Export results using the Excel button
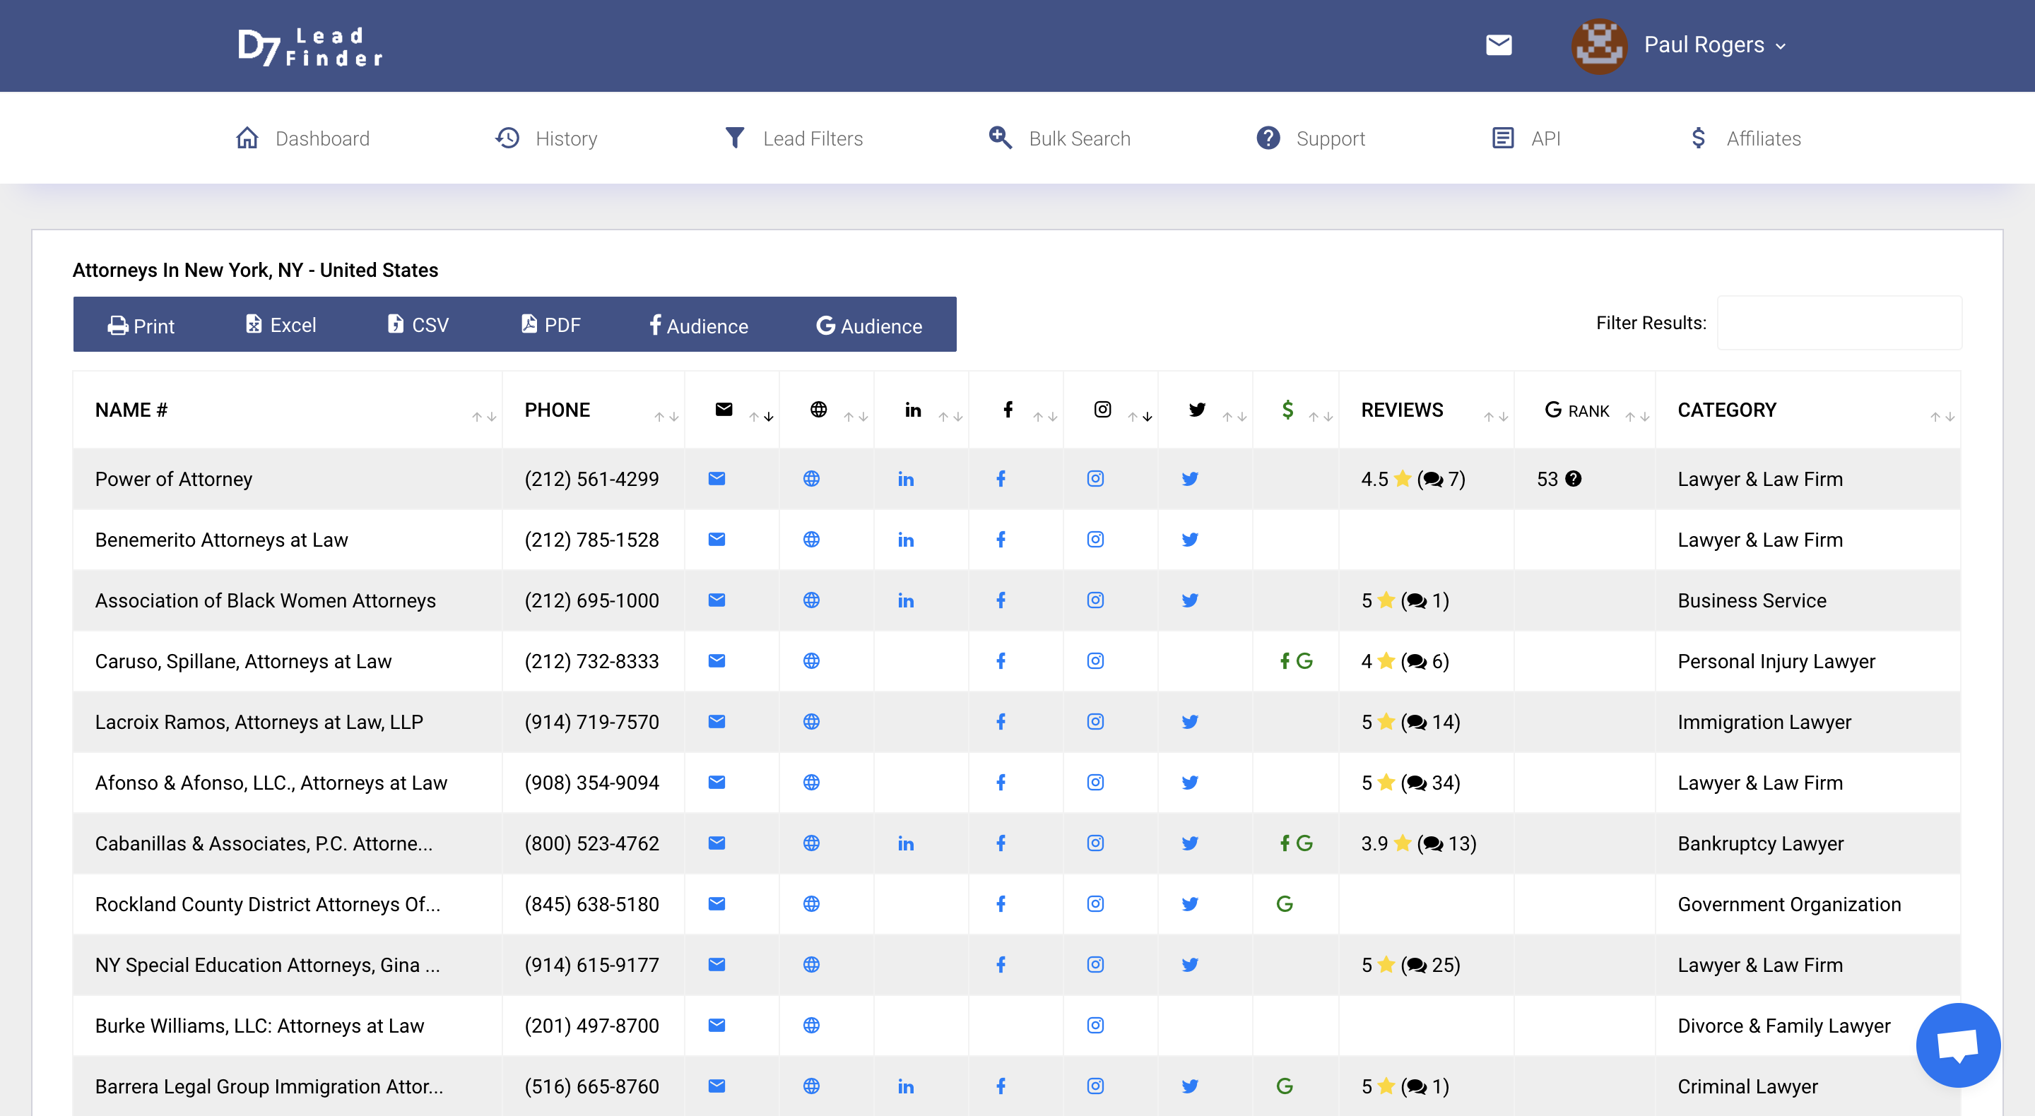The height and width of the screenshot is (1116, 2035). (281, 325)
